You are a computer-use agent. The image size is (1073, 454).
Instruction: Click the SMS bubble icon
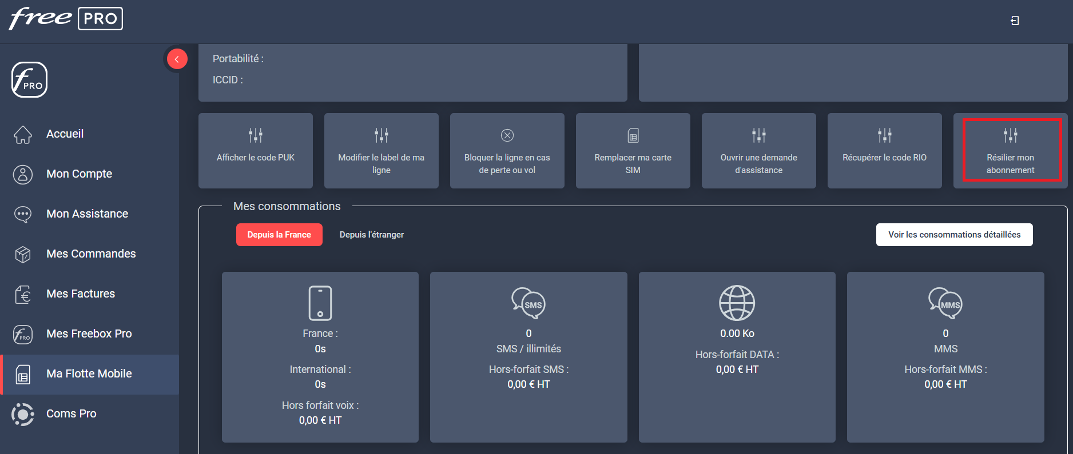(x=528, y=303)
